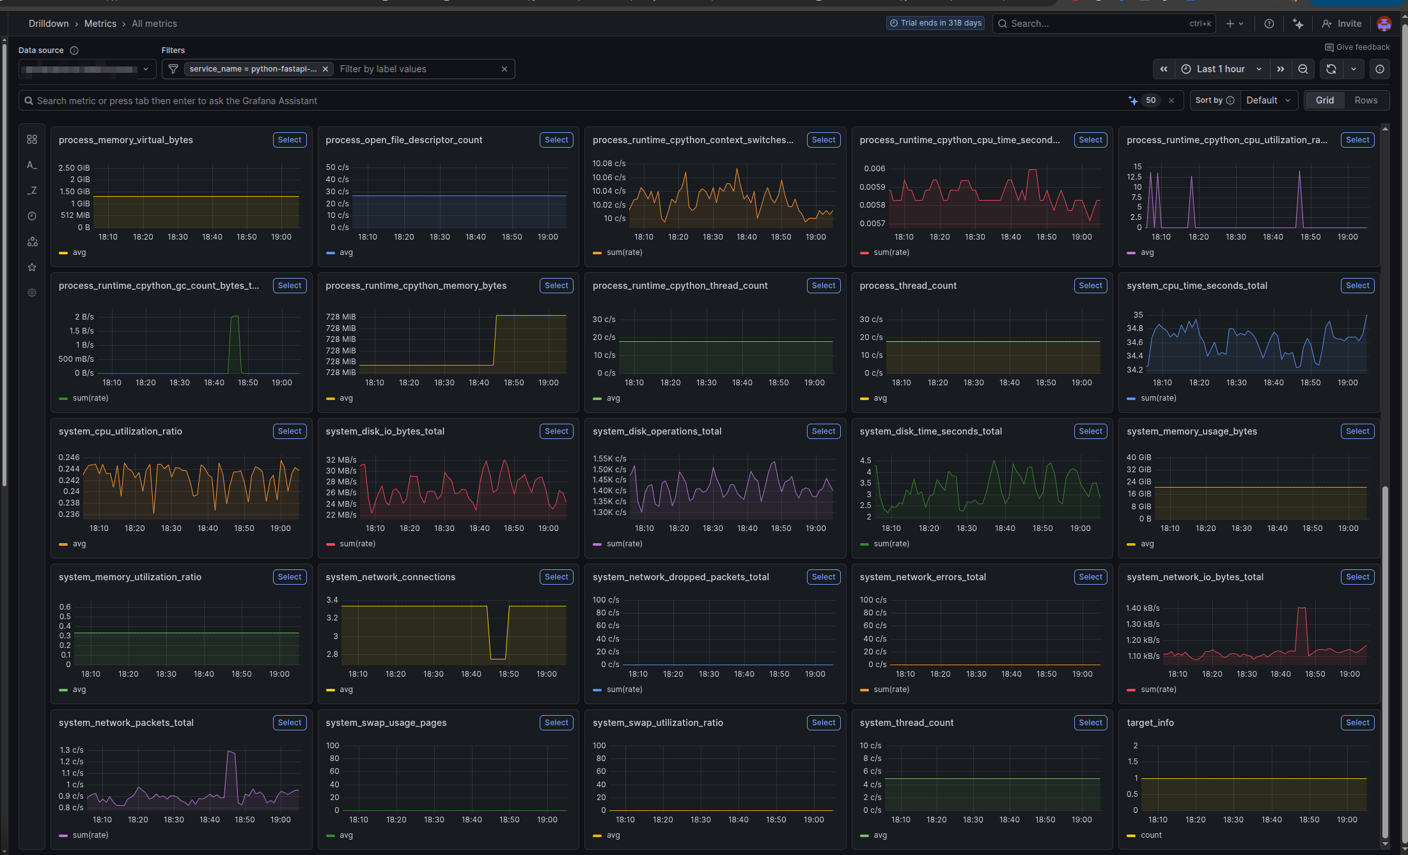Remove the 50 metrics count badge with its X

coord(1171,100)
